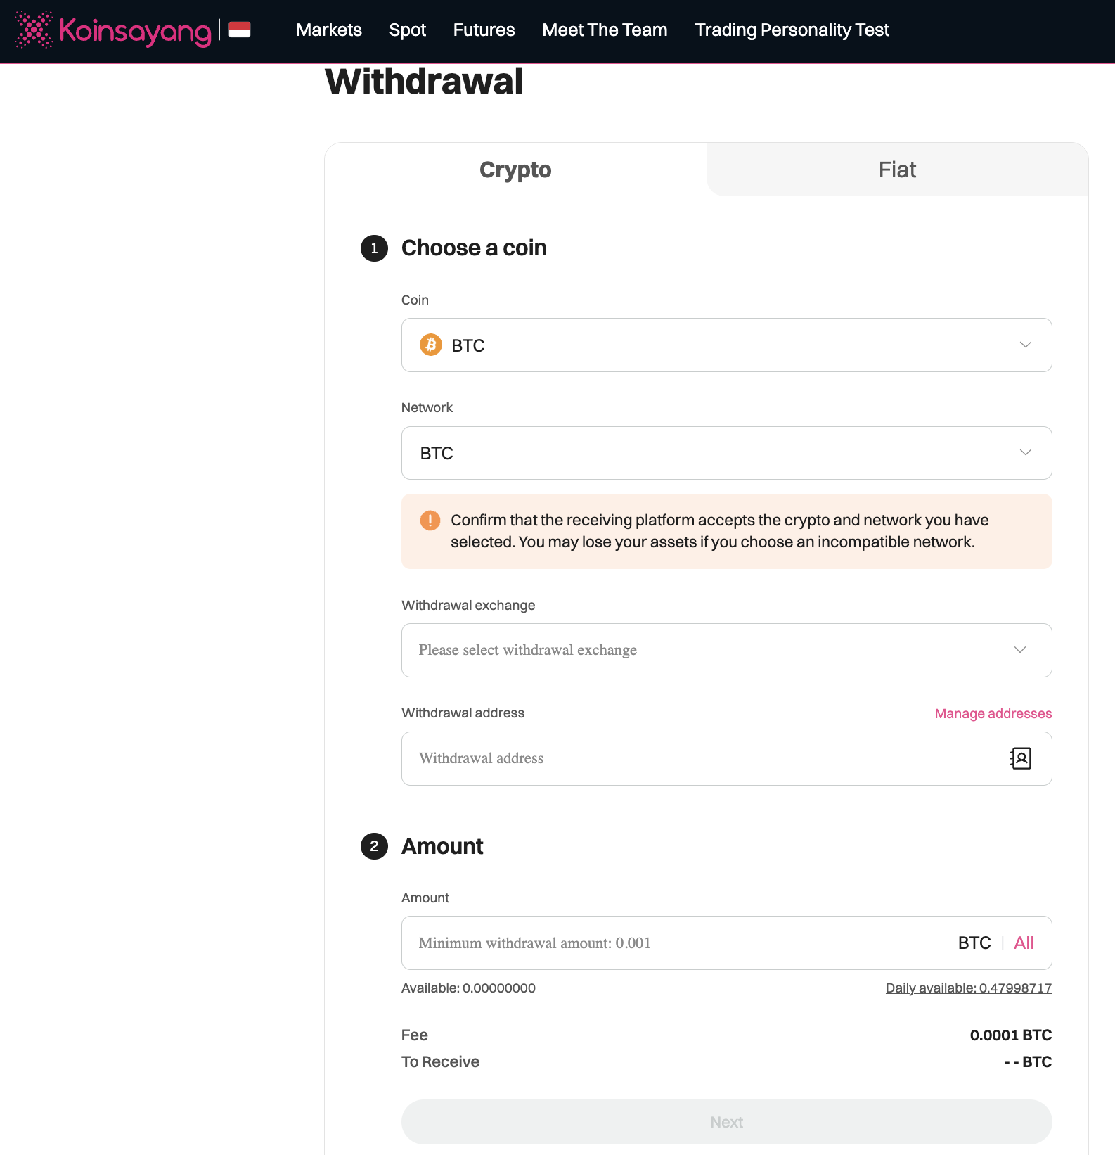Click the Koinsayang logo

pyautogui.click(x=113, y=30)
